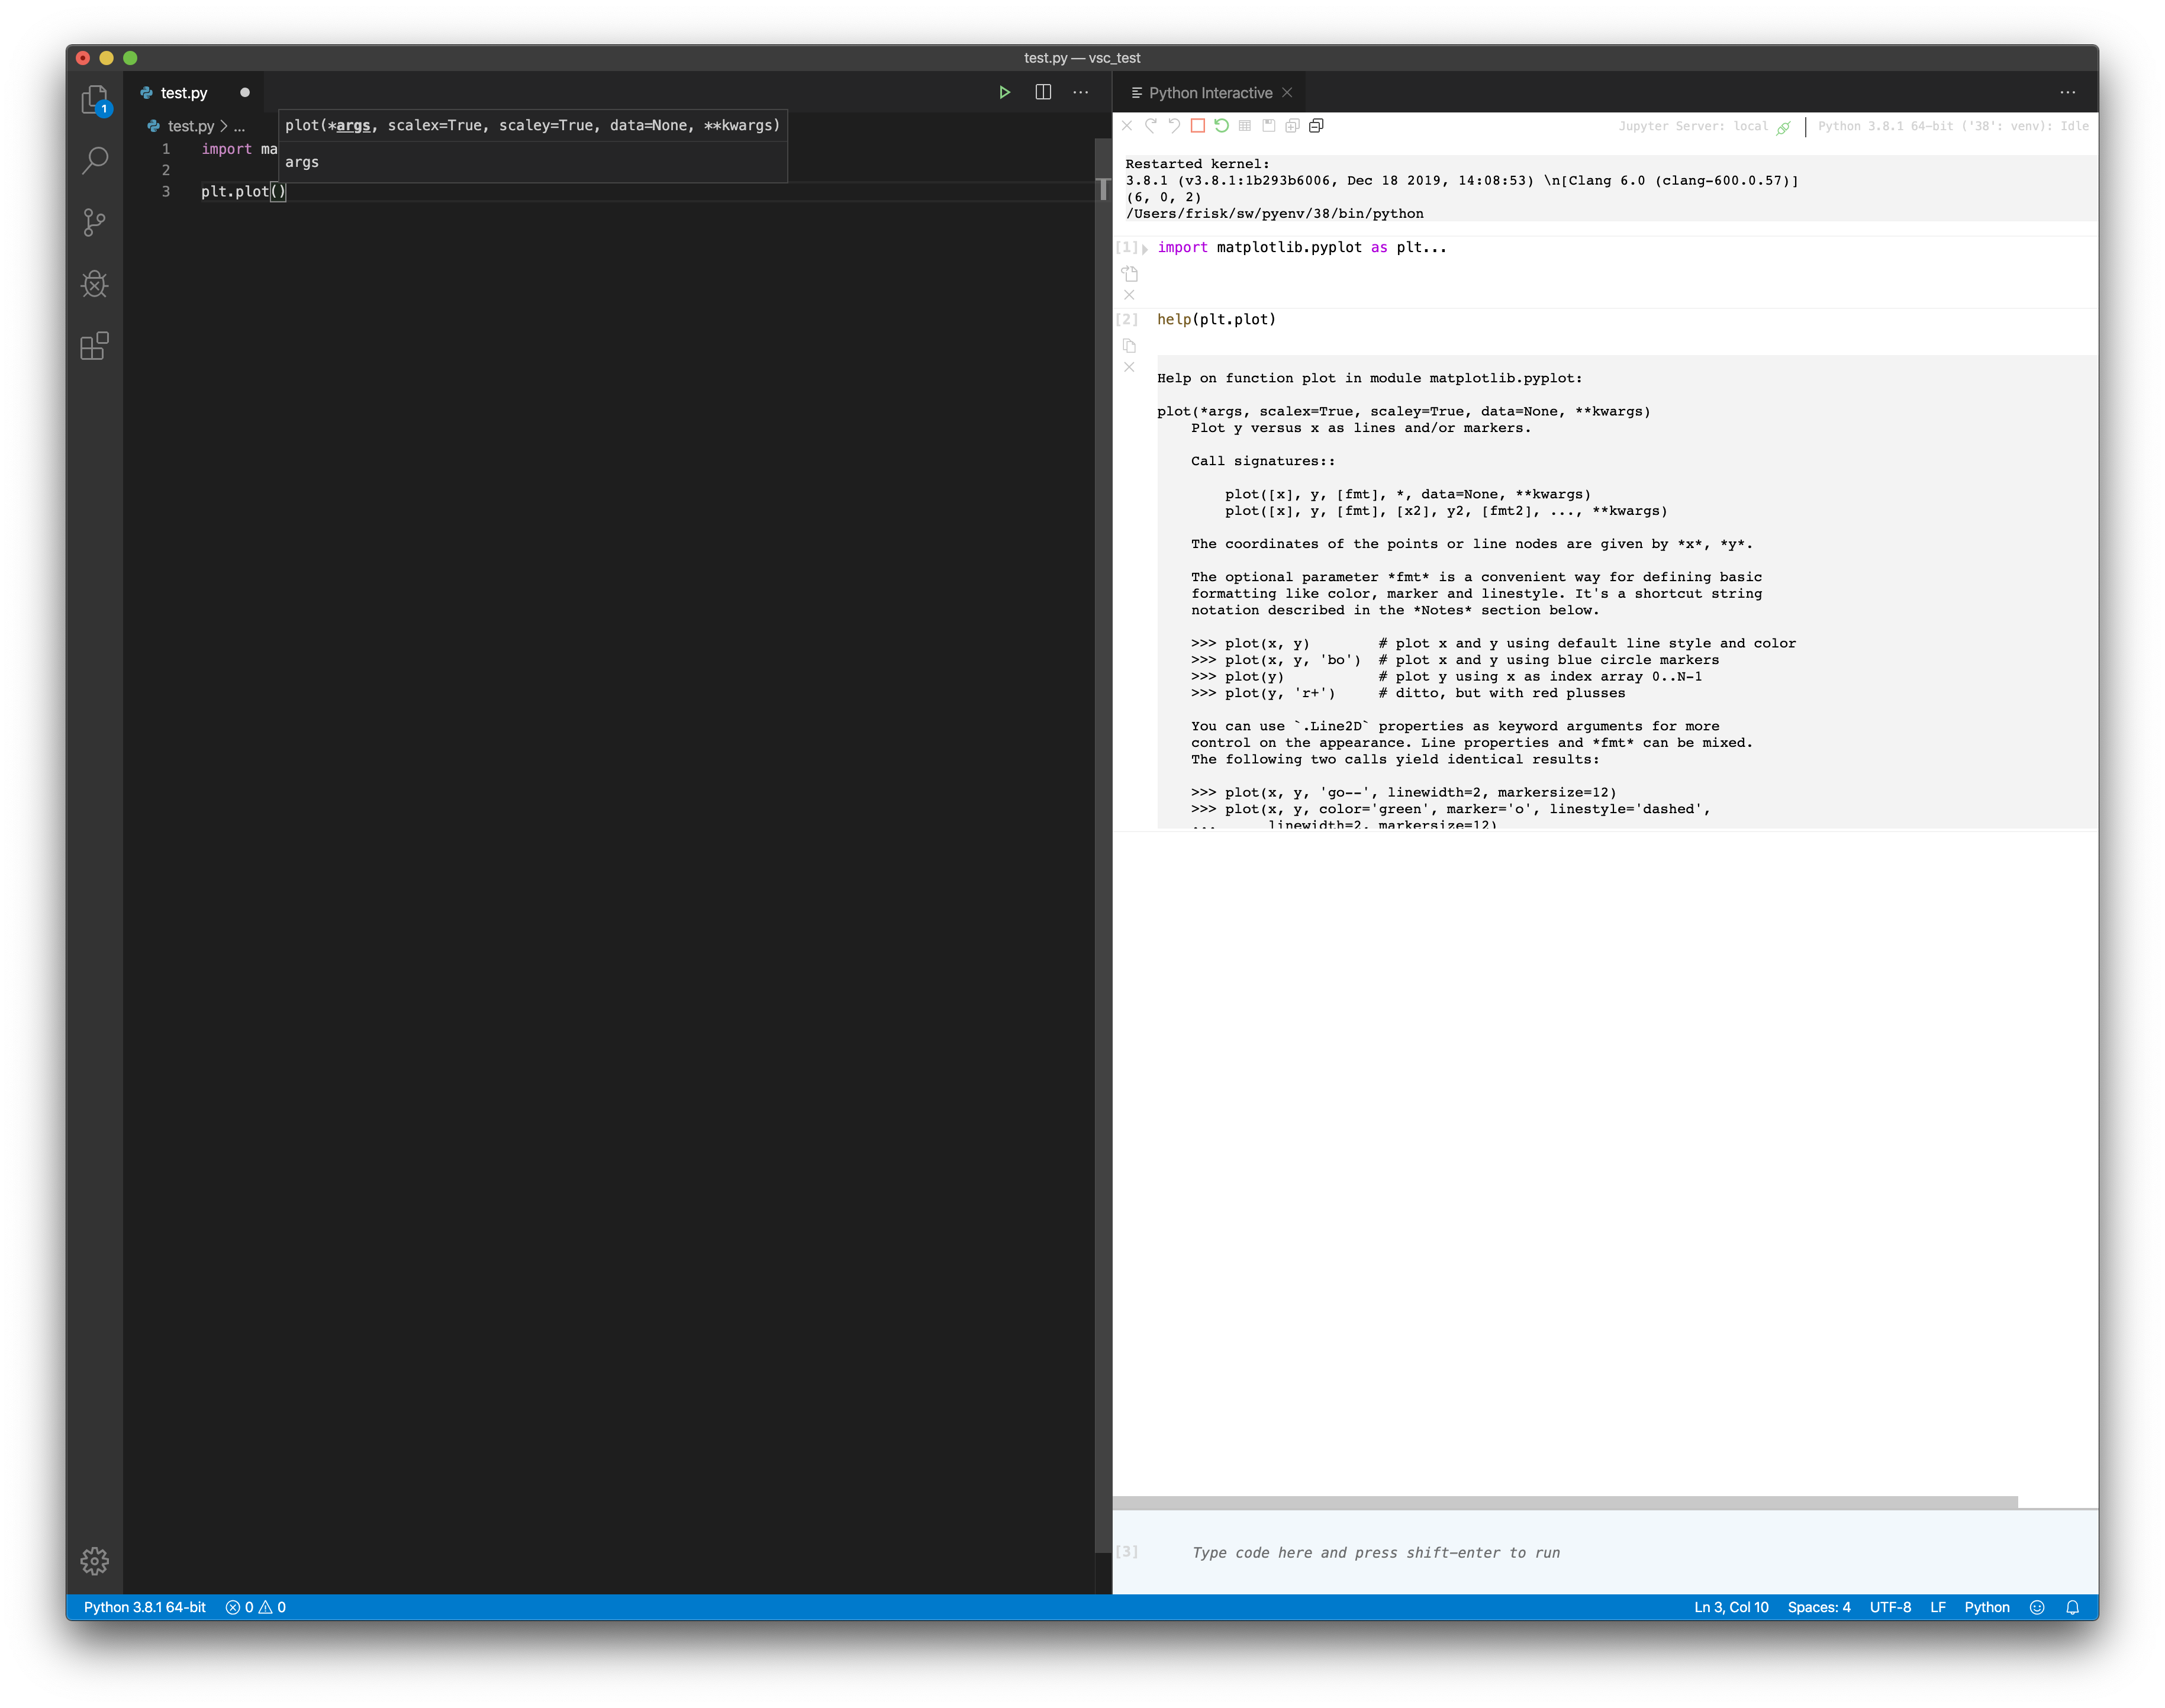Open the Search sidebar icon
Image resolution: width=2165 pixels, height=1708 pixels.
pos(94,160)
